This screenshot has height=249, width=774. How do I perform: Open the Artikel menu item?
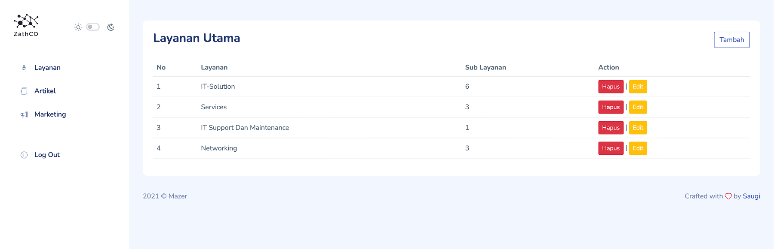(45, 91)
